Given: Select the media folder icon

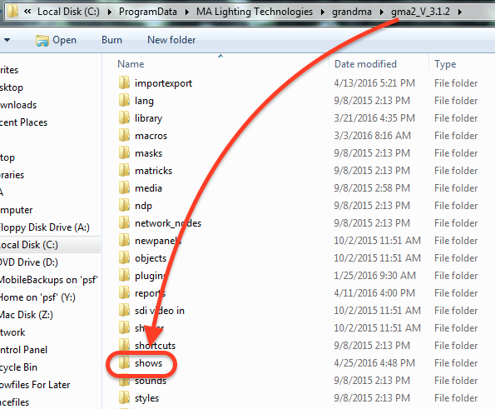Looking at the screenshot, I should [x=124, y=187].
